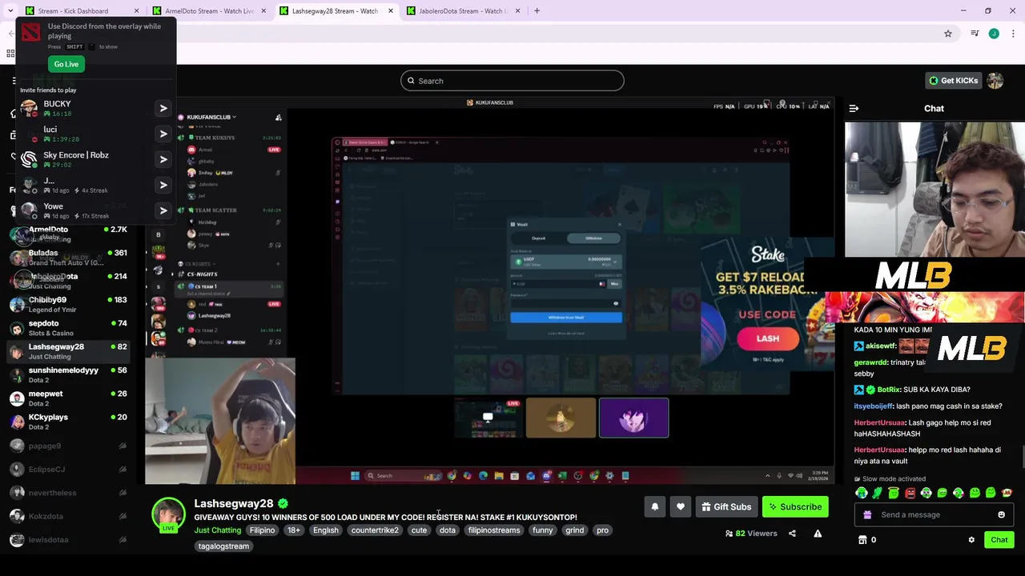Click the channel points shop icon
The width and height of the screenshot is (1025, 576).
862,540
